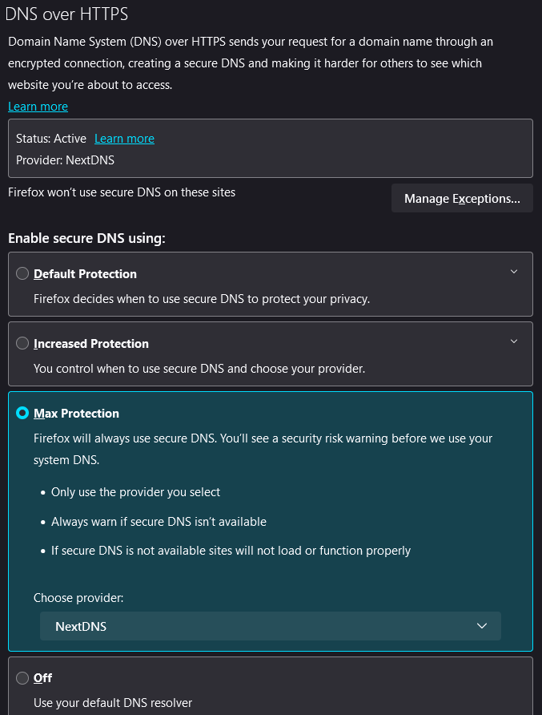
Task: Click the chevron icon on the NextDNS selector
Action: [x=482, y=626]
